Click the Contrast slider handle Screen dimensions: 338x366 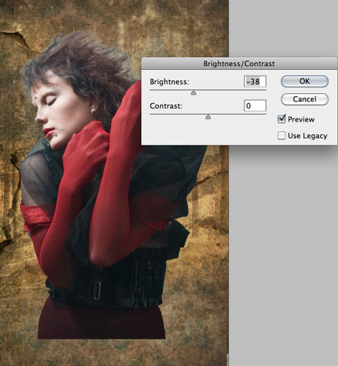(208, 117)
